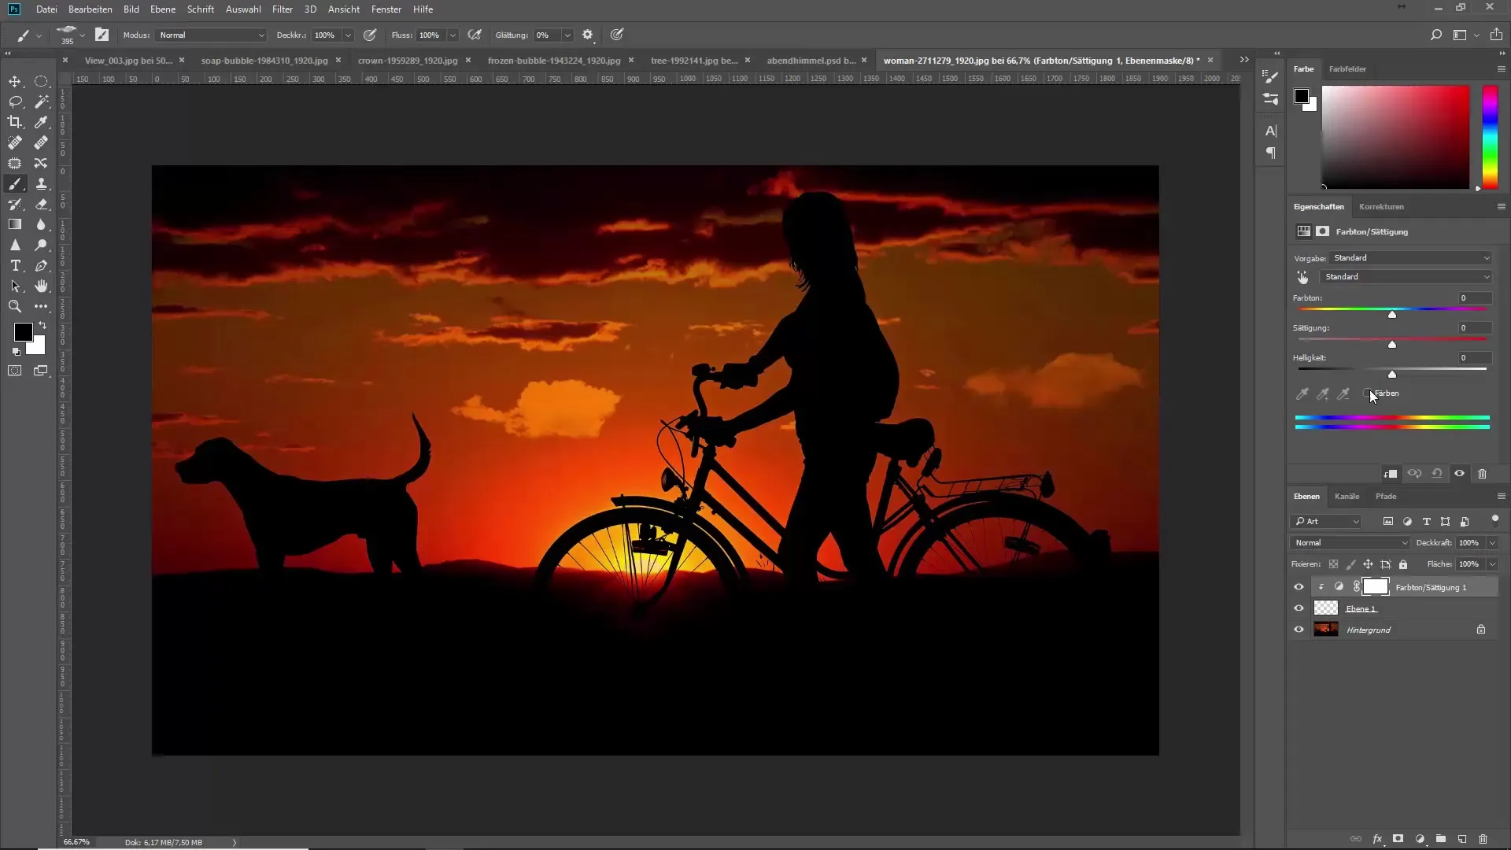
Task: Add a layer mask using the mask icon
Action: point(1398,839)
